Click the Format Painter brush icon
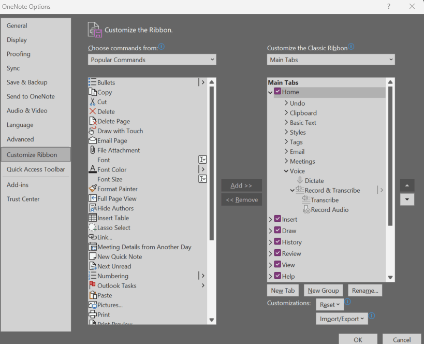The image size is (424, 344). click(x=93, y=189)
